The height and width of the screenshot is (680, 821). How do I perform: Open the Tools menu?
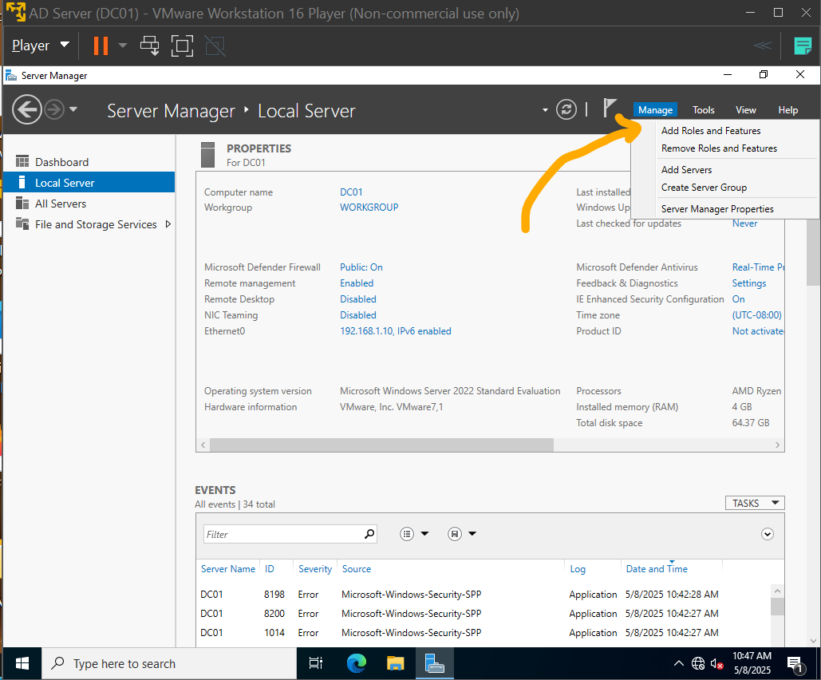[703, 110]
